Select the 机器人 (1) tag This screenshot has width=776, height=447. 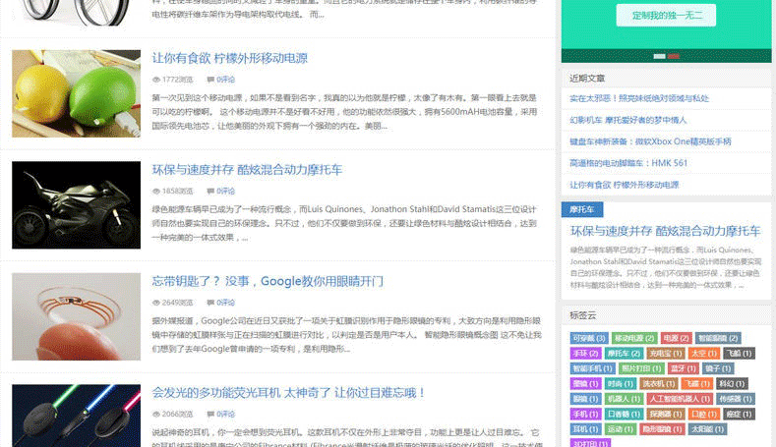tap(625, 399)
